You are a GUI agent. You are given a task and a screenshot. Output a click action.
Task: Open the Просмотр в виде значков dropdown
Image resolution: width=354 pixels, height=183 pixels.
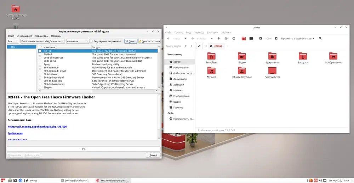[298, 38]
